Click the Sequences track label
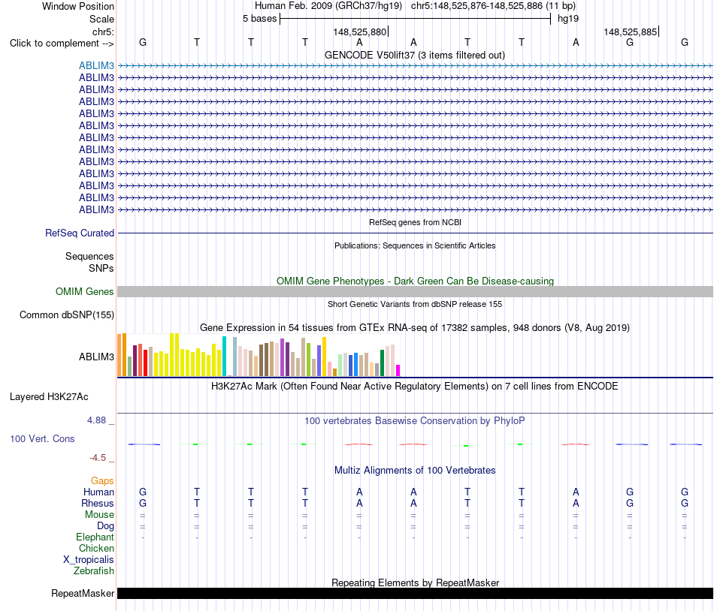Viewport: 714px width, 611px height. [89, 257]
